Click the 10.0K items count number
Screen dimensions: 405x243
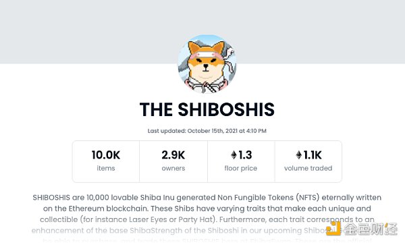tap(106, 155)
